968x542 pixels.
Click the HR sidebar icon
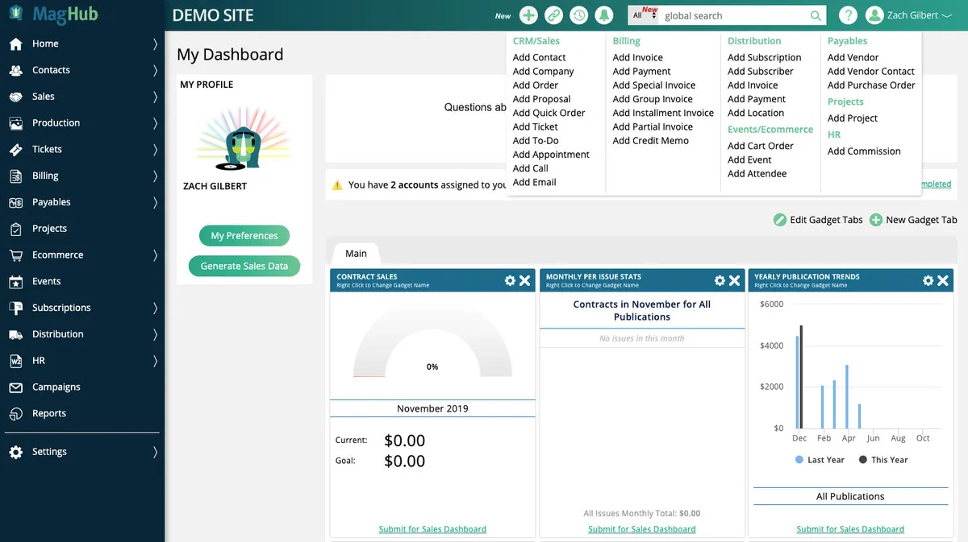pyautogui.click(x=15, y=361)
